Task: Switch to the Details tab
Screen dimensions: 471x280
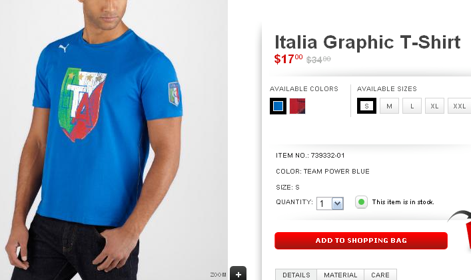Action: (x=296, y=275)
